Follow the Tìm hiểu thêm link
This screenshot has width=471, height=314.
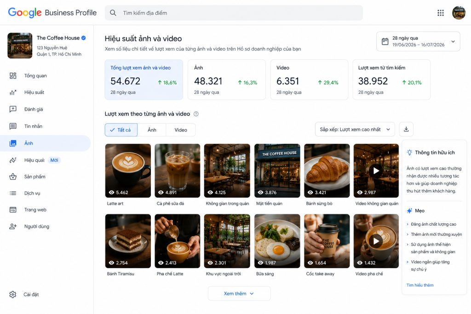420,285
